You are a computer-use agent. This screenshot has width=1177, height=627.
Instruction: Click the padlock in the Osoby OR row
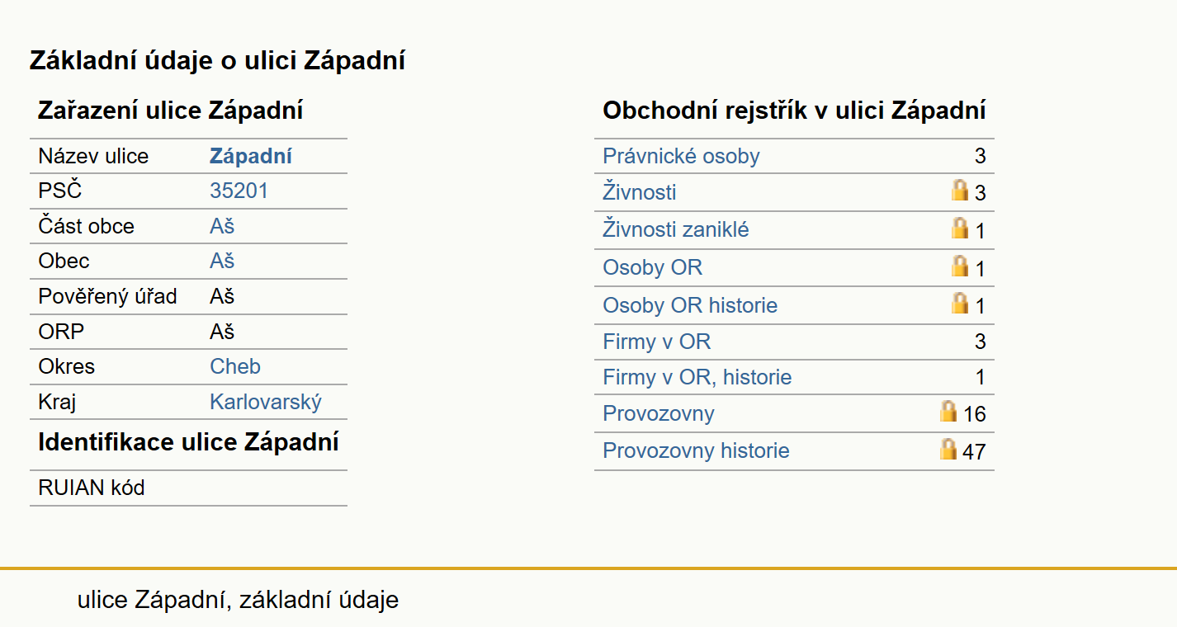pos(960,266)
